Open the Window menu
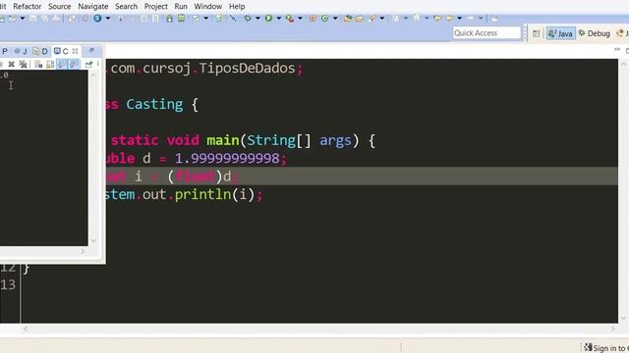Image resolution: width=629 pixels, height=353 pixels. [x=207, y=7]
